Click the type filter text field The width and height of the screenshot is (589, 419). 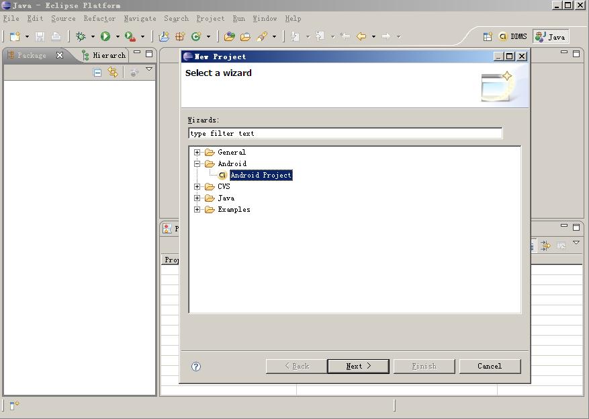click(345, 133)
